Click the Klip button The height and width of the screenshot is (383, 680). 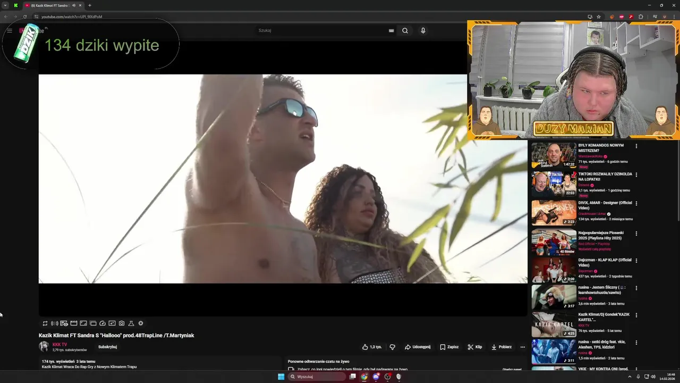point(475,347)
